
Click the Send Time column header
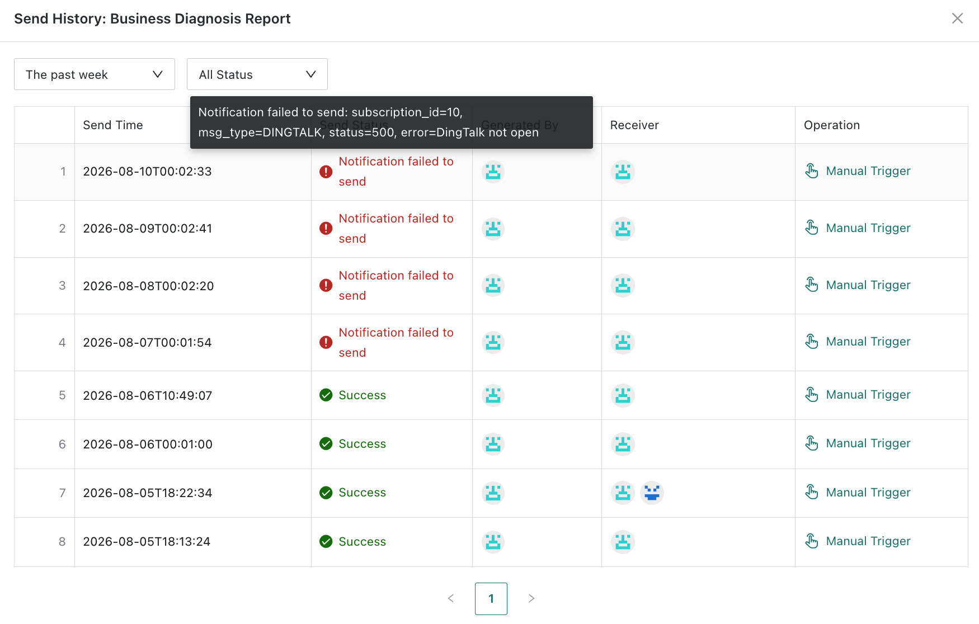tap(113, 125)
